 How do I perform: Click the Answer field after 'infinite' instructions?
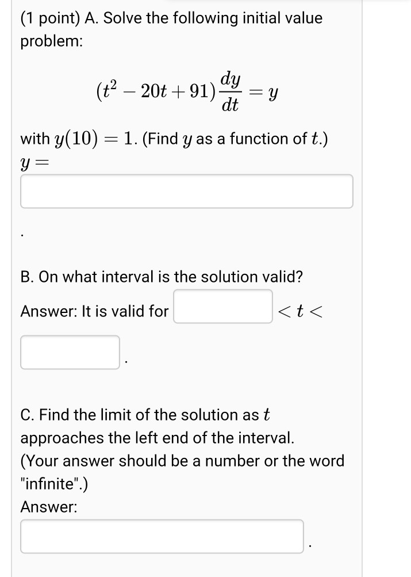162,536
